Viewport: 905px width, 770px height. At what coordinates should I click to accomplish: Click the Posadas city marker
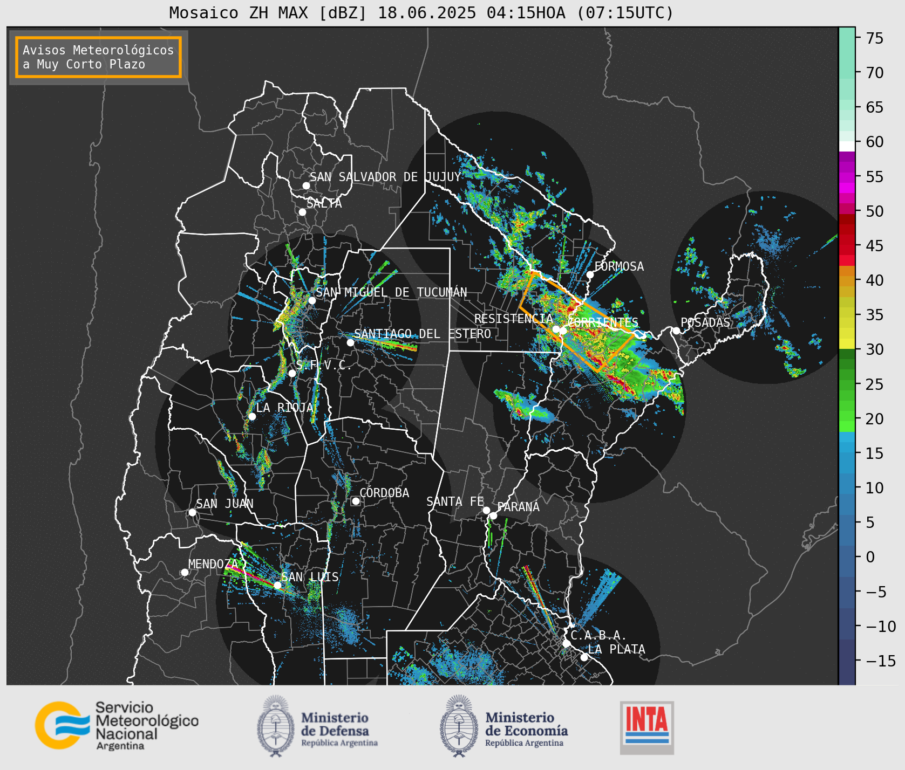coord(676,331)
